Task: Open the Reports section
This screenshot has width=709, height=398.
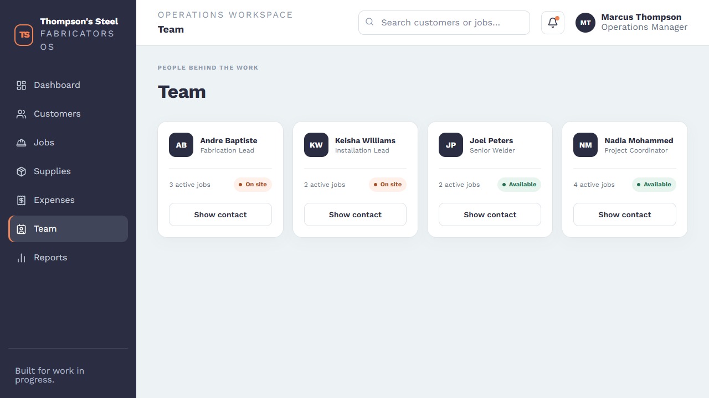Action: 68,258
